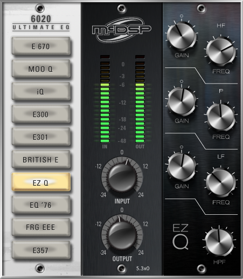This screenshot has height=279, width=243.
Task: Click the HF FREQ knob
Action: (221, 52)
